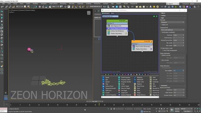The height and width of the screenshot is (113, 201).
Task: Open the Create Selection Set dropdown
Action: 96,7
